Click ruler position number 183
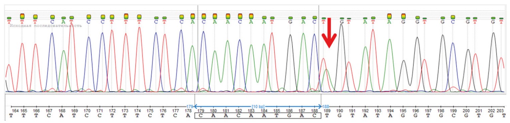Image resolution: width=510 pixels, height=123 pixels. point(251,111)
